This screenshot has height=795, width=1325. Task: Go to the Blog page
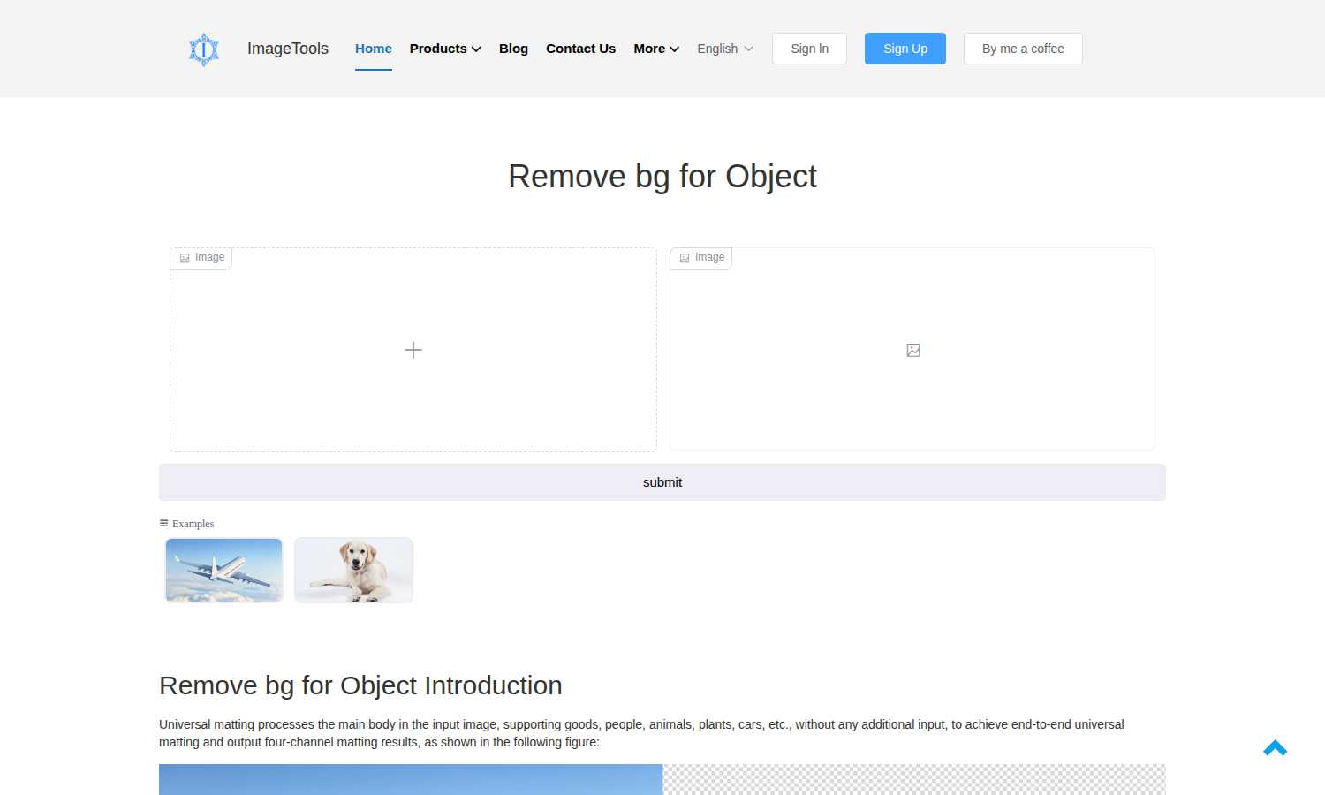click(x=513, y=49)
